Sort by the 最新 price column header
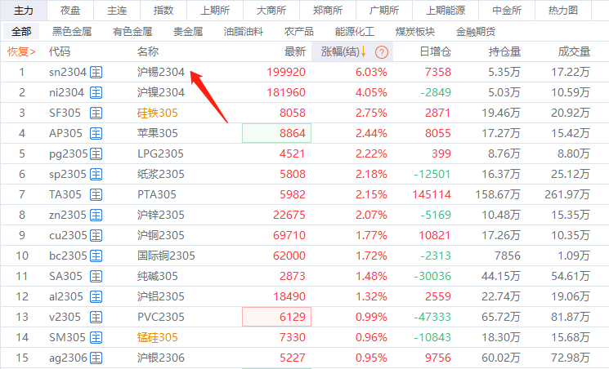Viewport: 609px width, 369px height. (294, 51)
